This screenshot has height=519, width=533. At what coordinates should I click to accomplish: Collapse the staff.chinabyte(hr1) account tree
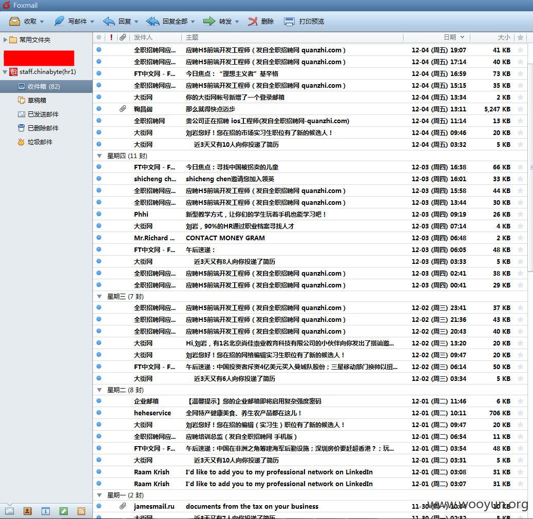click(x=5, y=72)
